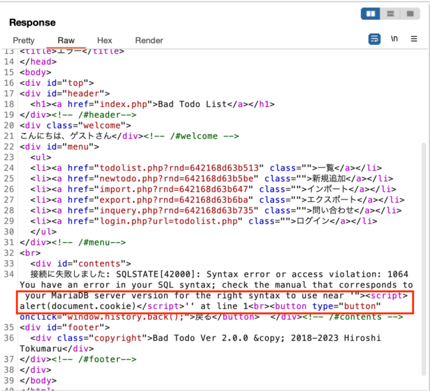
Task: Open the Response options hamburger menu
Action: (x=414, y=39)
